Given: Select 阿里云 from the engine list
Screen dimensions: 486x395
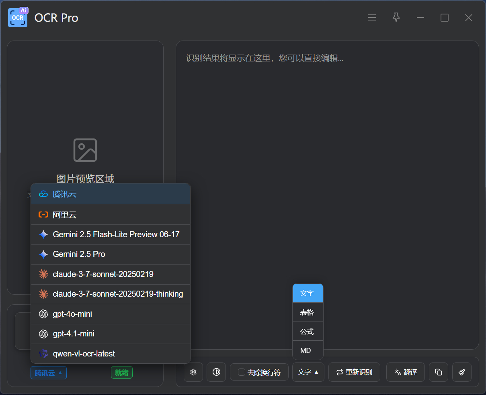Looking at the screenshot, I should click(111, 214).
